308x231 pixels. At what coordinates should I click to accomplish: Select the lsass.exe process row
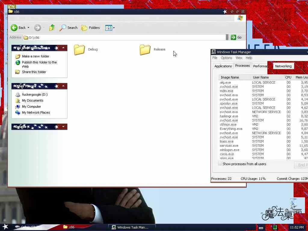coord(263,141)
